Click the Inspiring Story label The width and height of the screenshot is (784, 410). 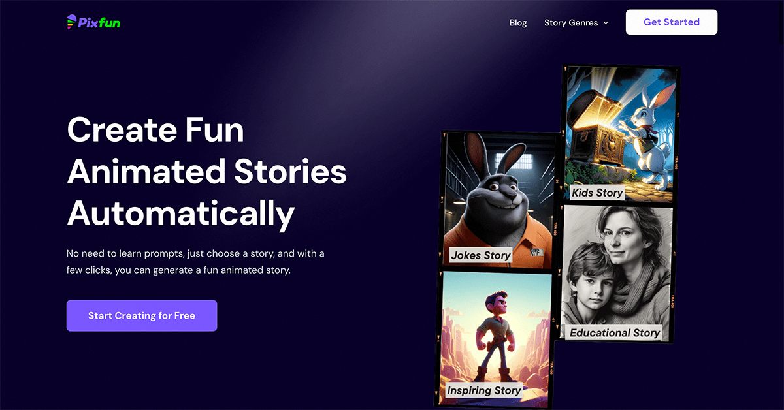(x=483, y=390)
